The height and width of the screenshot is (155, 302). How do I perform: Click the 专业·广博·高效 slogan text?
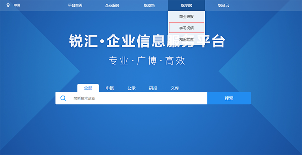click(147, 61)
